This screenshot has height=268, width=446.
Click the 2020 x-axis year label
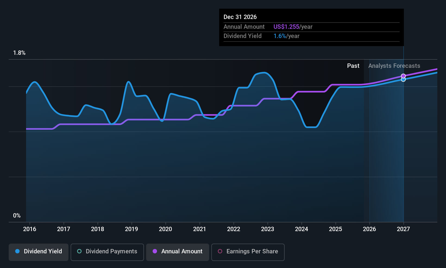(x=165, y=229)
